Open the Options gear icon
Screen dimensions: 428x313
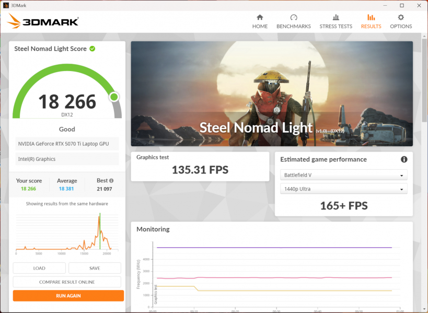[x=401, y=17]
